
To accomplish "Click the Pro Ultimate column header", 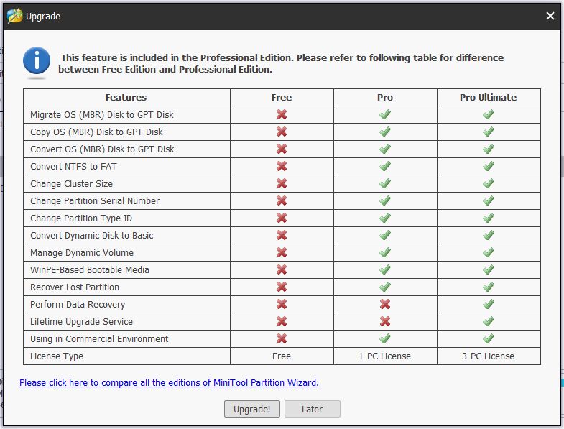I will pyautogui.click(x=488, y=98).
